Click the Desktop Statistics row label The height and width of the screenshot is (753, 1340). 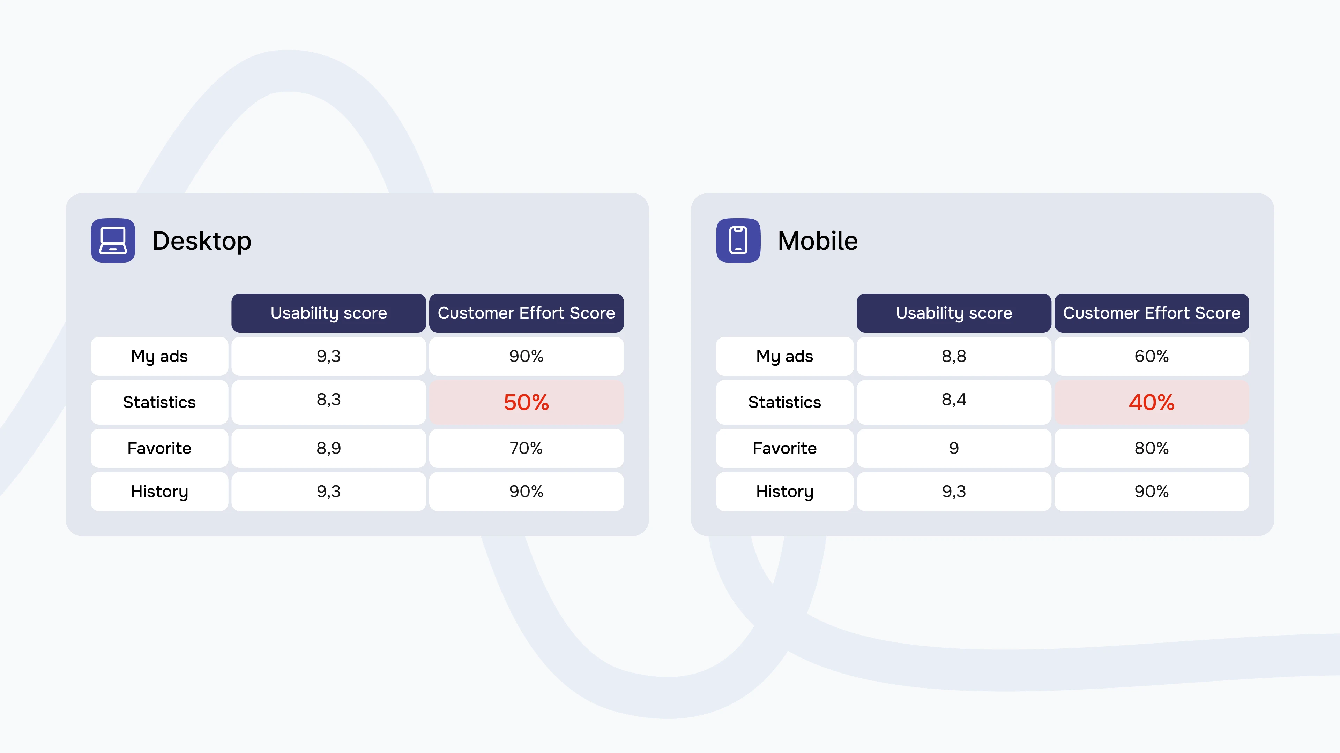point(159,402)
